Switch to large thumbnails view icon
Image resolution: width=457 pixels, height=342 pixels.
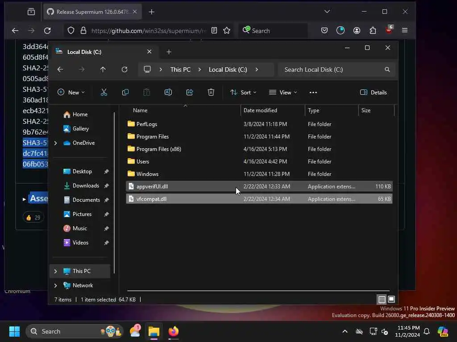tap(391, 299)
